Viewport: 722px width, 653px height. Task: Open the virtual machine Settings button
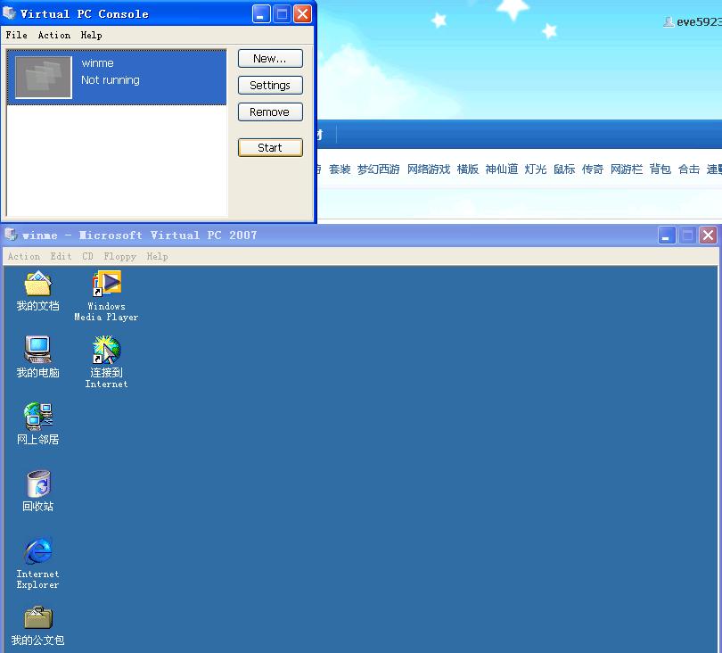point(270,86)
